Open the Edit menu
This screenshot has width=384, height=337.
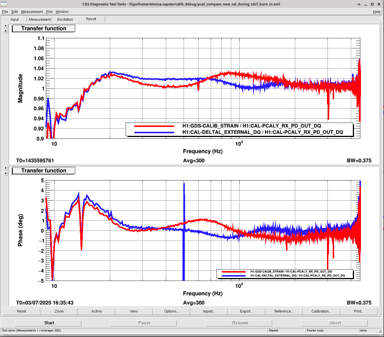click(14, 12)
